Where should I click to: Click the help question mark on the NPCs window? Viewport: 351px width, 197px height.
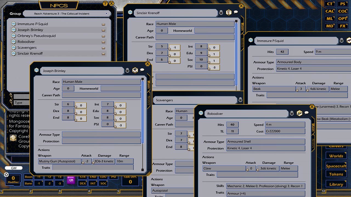click(105, 4)
